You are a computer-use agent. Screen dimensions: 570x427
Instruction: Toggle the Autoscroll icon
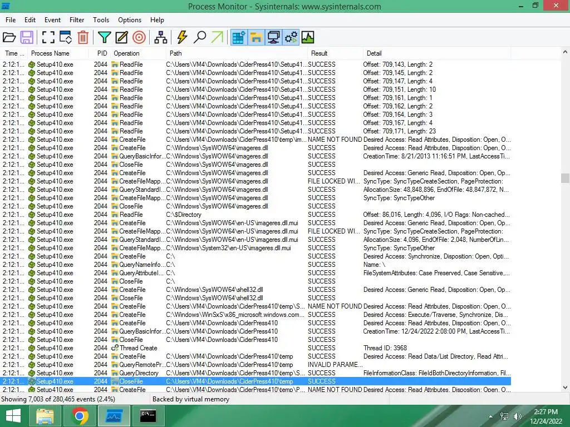66,37
